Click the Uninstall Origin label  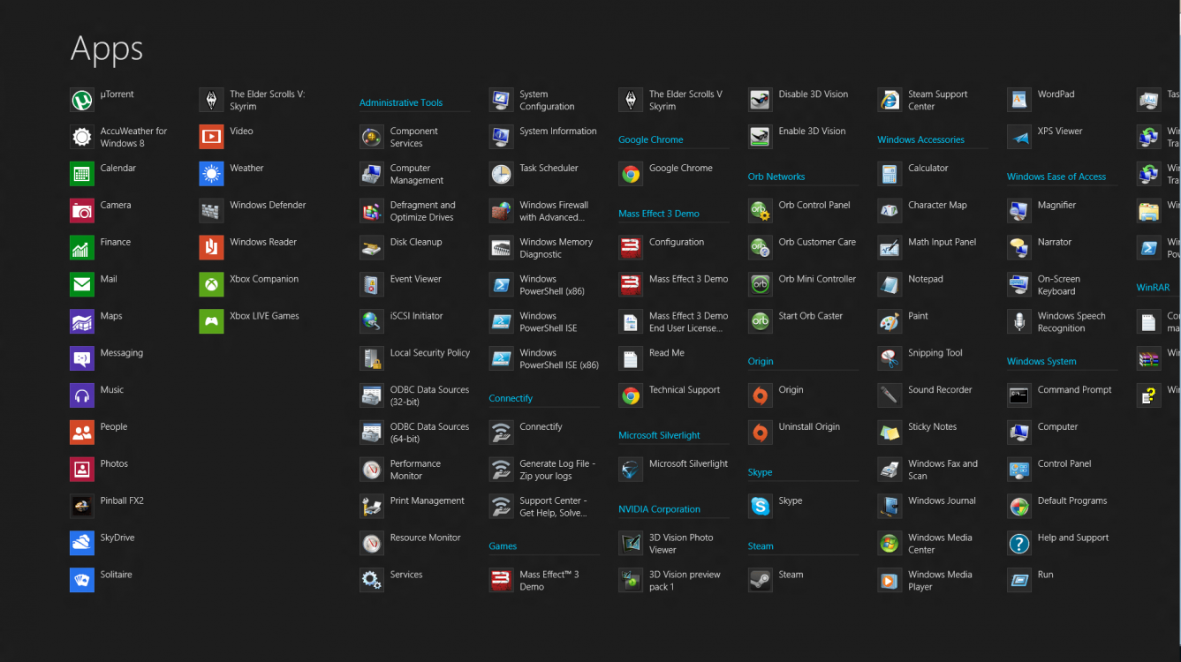pyautogui.click(x=809, y=427)
